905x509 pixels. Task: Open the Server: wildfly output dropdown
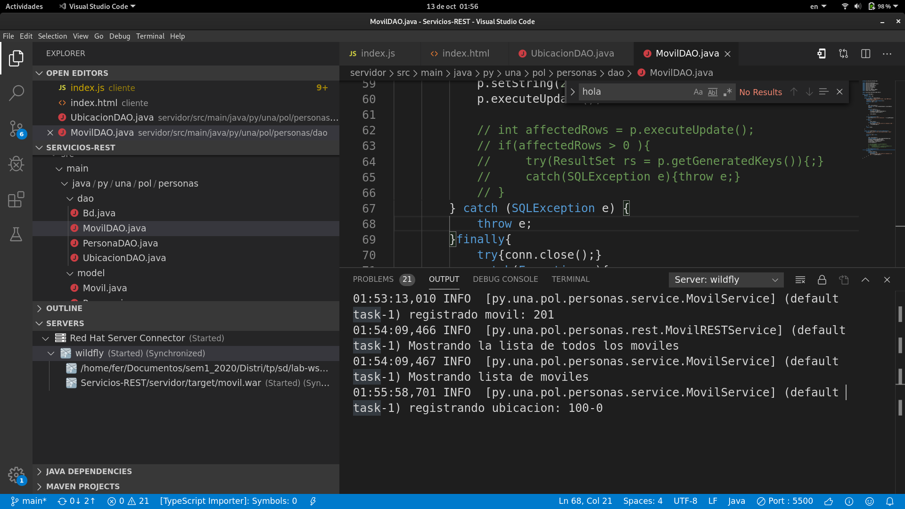click(726, 280)
